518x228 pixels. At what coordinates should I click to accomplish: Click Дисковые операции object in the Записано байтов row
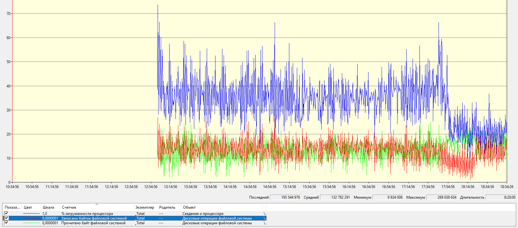pyautogui.click(x=217, y=218)
